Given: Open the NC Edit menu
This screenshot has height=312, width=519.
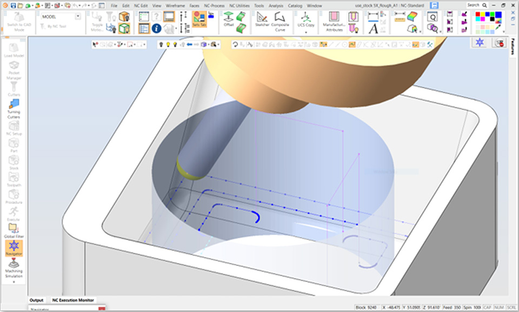Looking at the screenshot, I should tap(141, 5).
